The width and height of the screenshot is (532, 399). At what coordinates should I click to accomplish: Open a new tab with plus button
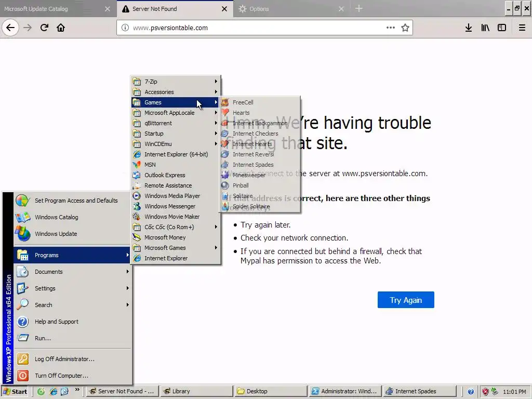pos(359,9)
